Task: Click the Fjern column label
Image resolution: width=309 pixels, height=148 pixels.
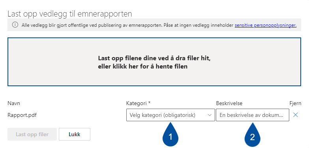Action: (295, 103)
